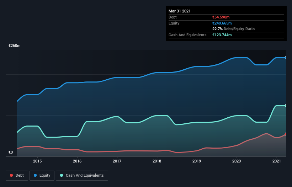Click the €54.590m debt value
The width and height of the screenshot is (292, 187).
221,17
